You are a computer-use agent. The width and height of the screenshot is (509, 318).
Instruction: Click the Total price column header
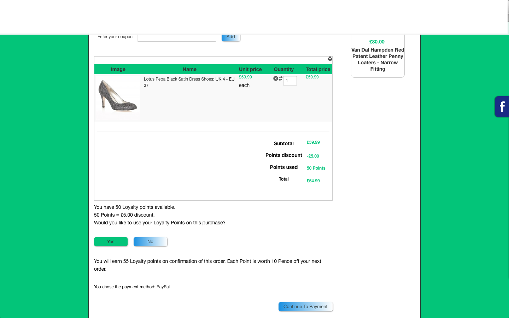[x=318, y=69]
